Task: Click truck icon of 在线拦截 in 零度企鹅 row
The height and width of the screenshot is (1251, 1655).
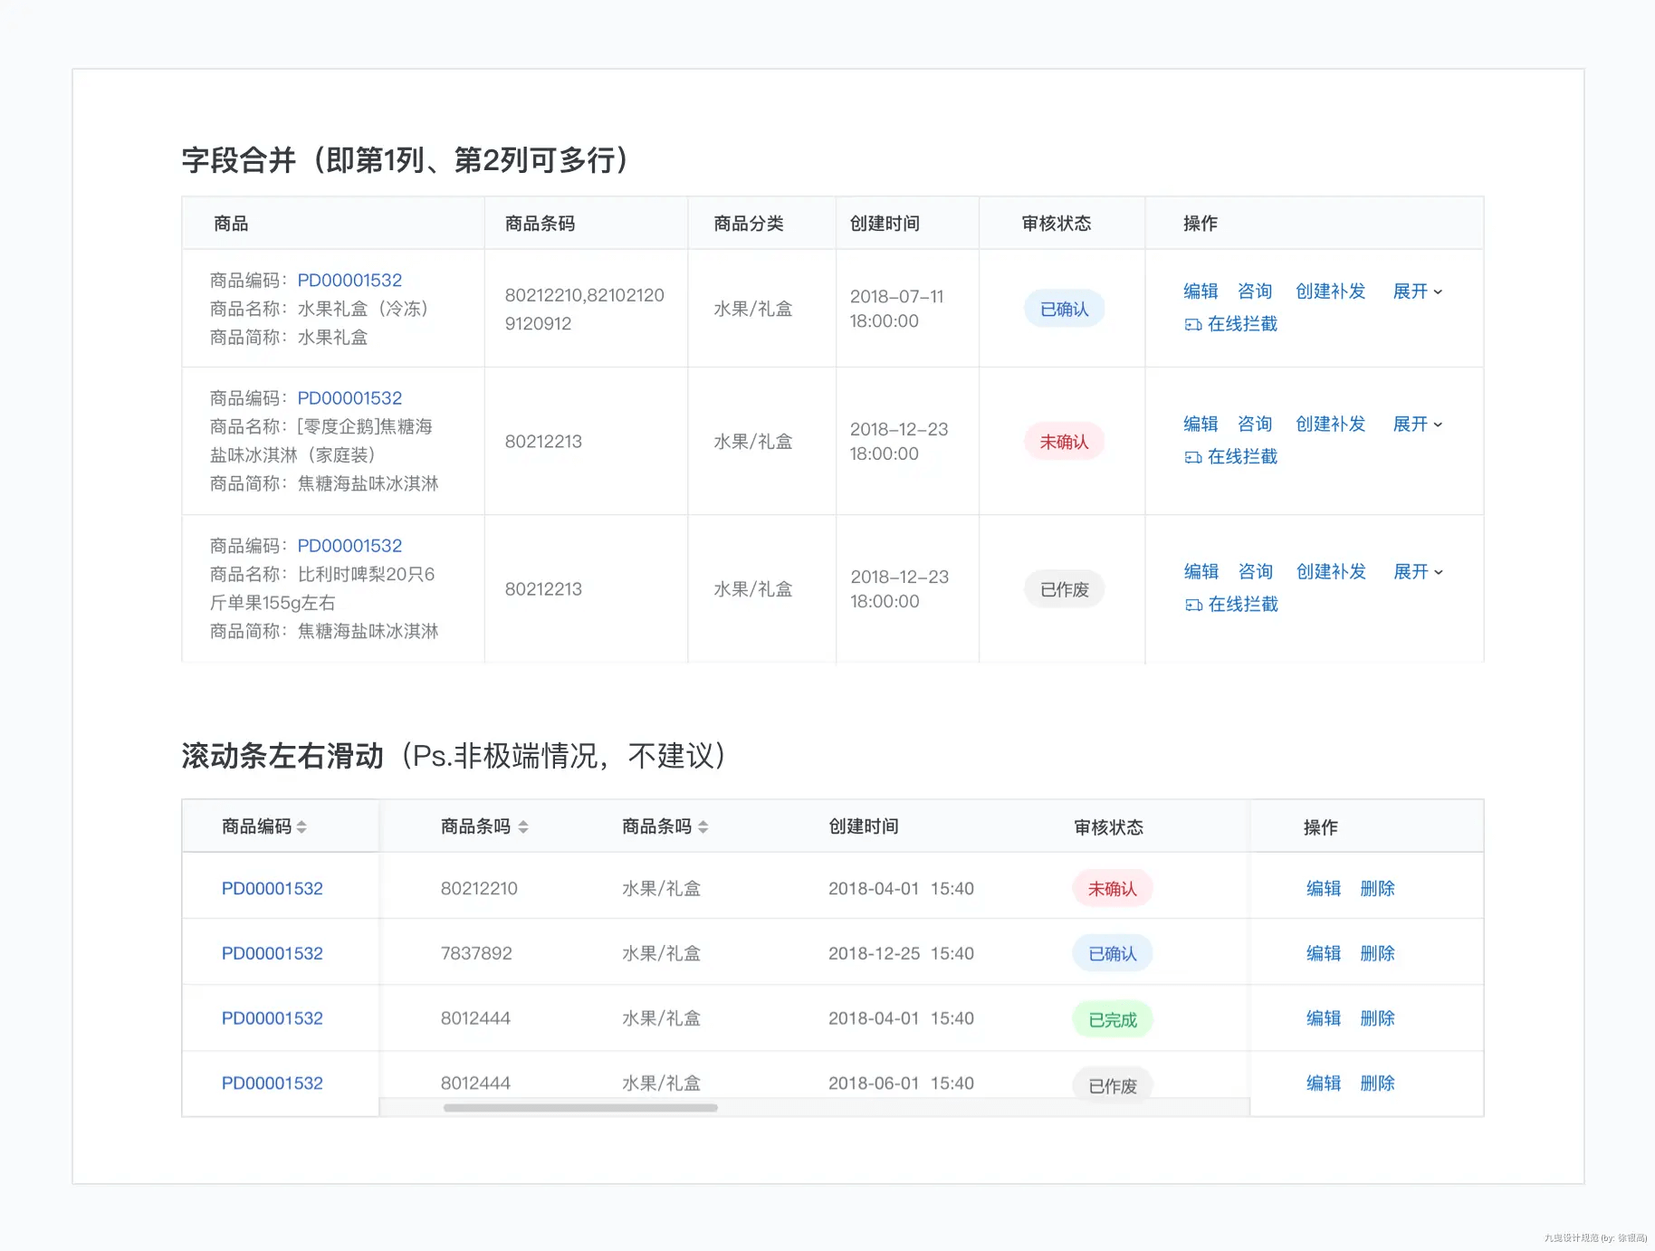Action: (1193, 457)
